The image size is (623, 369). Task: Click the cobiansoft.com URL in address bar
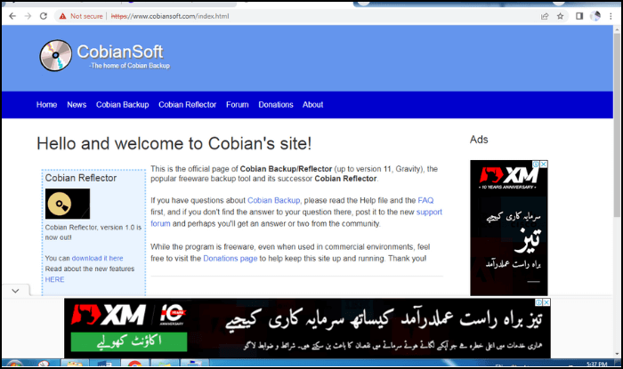[170, 16]
